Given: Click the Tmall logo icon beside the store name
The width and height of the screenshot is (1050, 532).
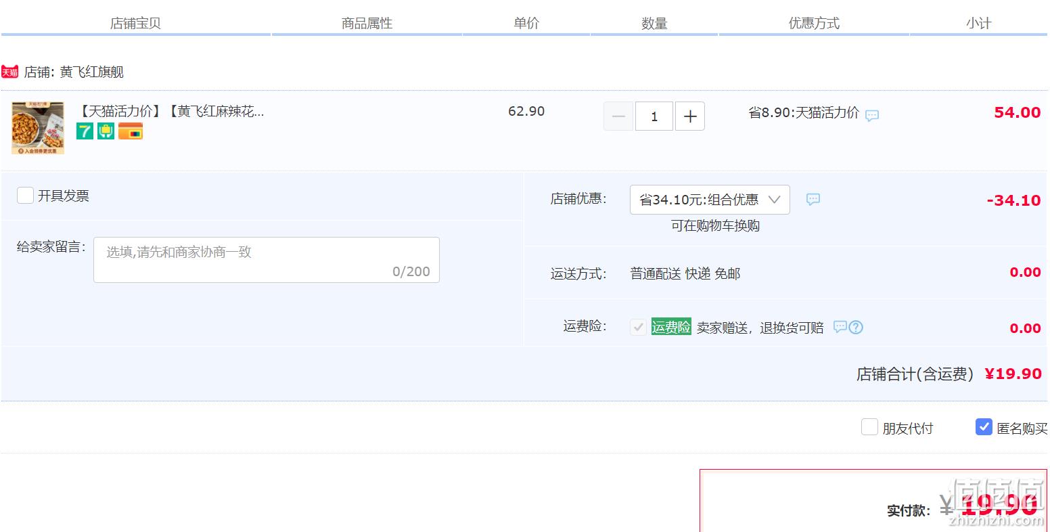Looking at the screenshot, I should (x=9, y=72).
